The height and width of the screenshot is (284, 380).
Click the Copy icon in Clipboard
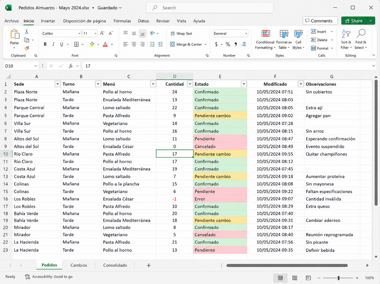tap(27, 40)
